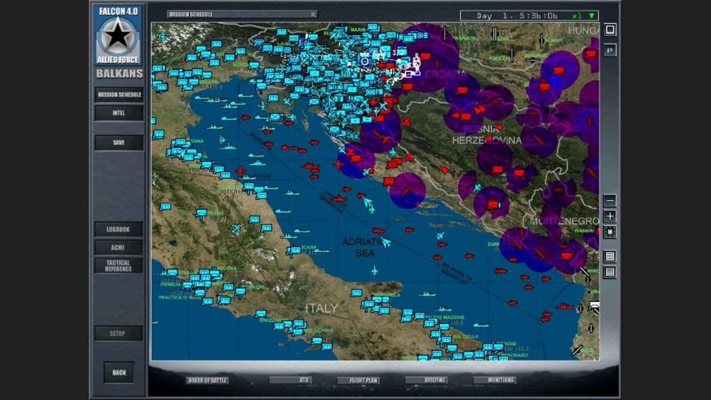Viewport: 711px width, 400px height.
Task: Select the cyan aircraft directly below SEA label
Action: point(374,270)
